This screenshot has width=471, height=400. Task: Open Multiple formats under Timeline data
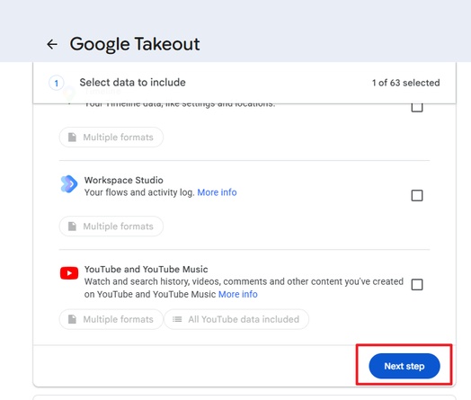(x=111, y=138)
